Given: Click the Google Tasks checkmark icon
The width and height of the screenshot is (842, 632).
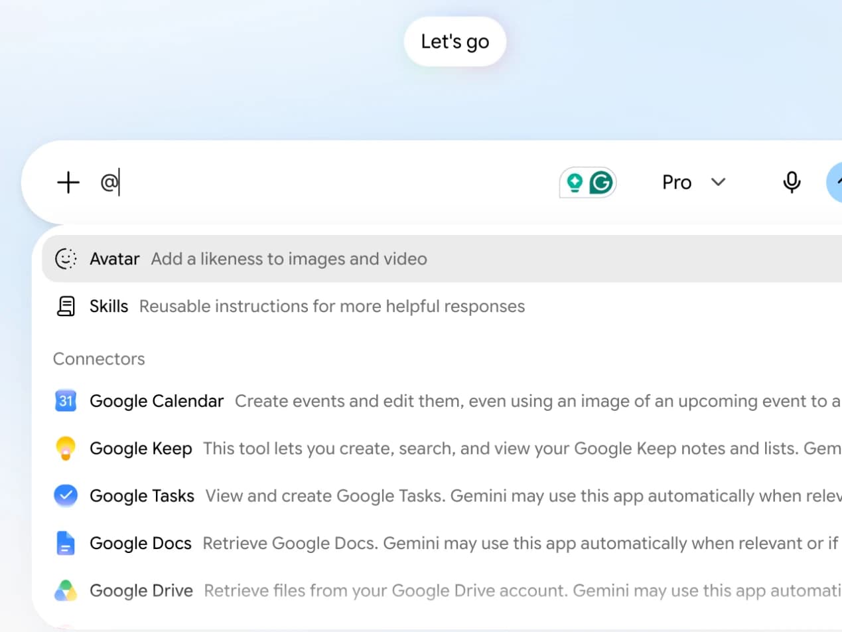Looking at the screenshot, I should pyautogui.click(x=66, y=496).
